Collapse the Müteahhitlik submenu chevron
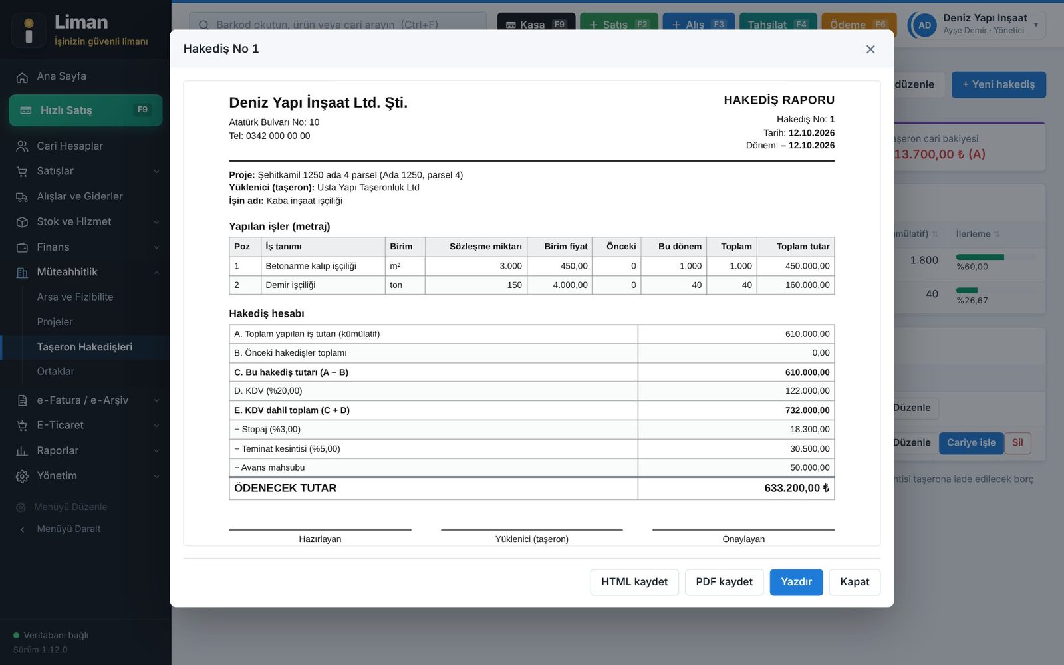 click(x=157, y=273)
